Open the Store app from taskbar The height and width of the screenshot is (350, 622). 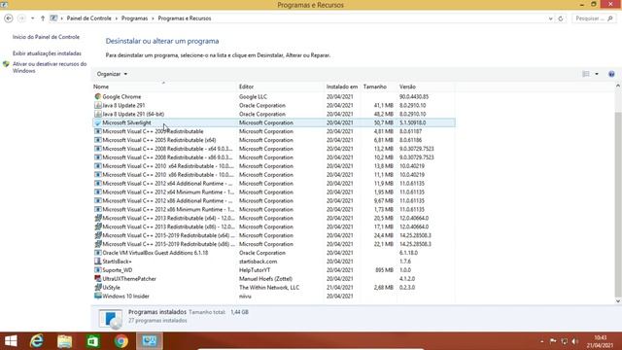pyautogui.click(x=93, y=341)
